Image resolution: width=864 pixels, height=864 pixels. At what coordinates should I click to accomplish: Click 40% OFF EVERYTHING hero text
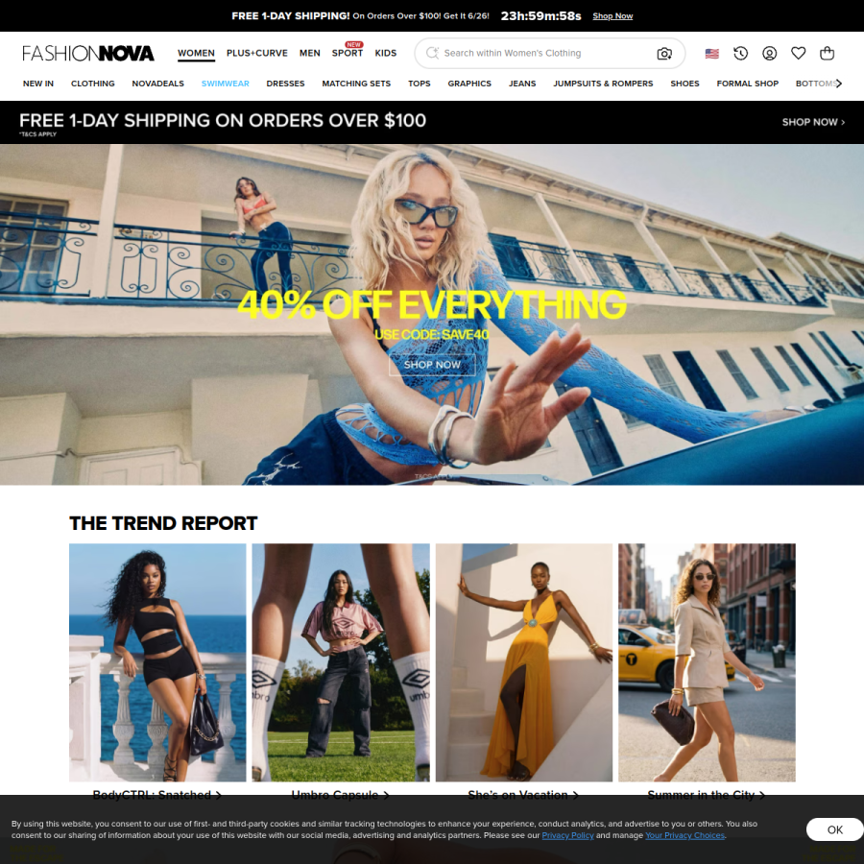pyautogui.click(x=431, y=304)
